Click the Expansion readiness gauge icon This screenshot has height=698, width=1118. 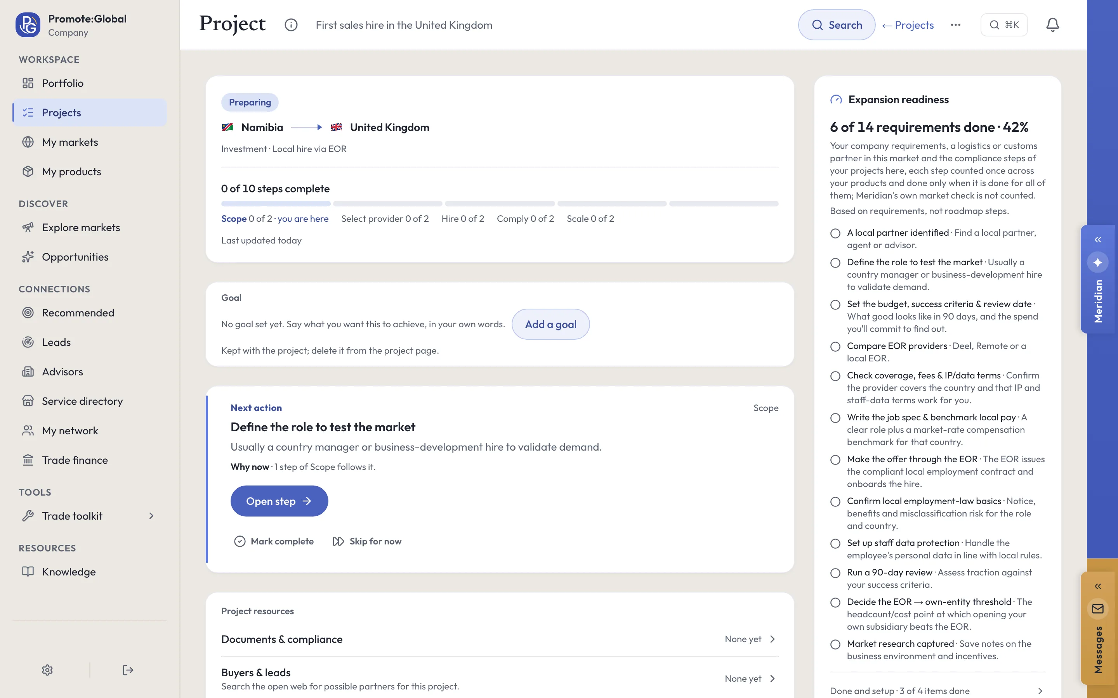click(x=836, y=100)
